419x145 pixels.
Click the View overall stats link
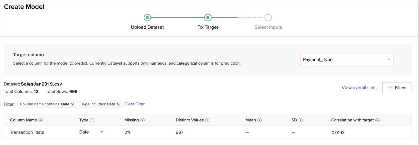(x=359, y=88)
